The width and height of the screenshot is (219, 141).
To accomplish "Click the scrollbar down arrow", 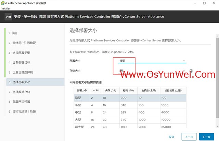I will tap(217, 126).
